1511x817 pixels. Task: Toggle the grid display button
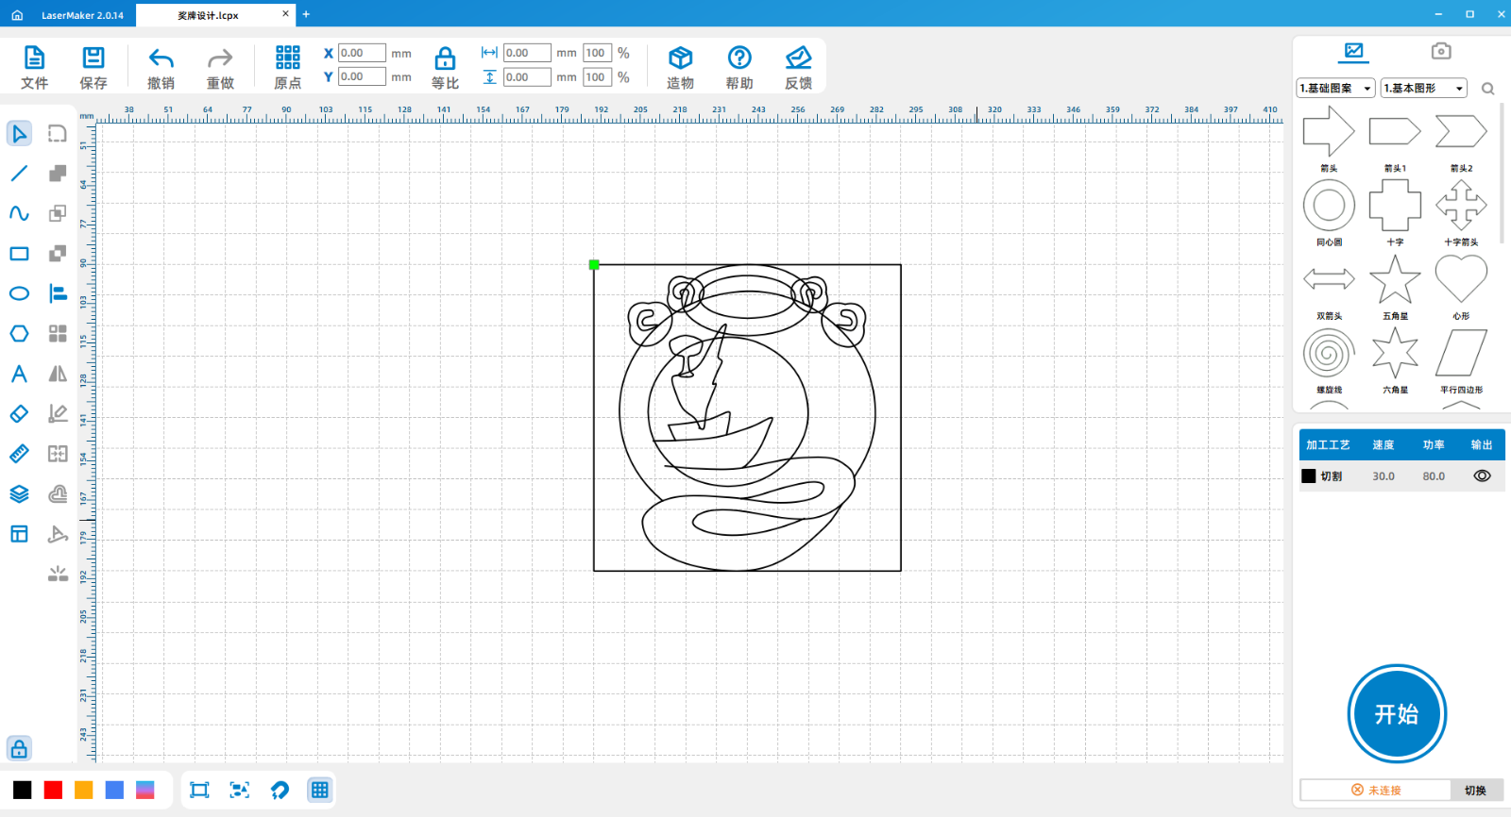pyautogui.click(x=320, y=791)
